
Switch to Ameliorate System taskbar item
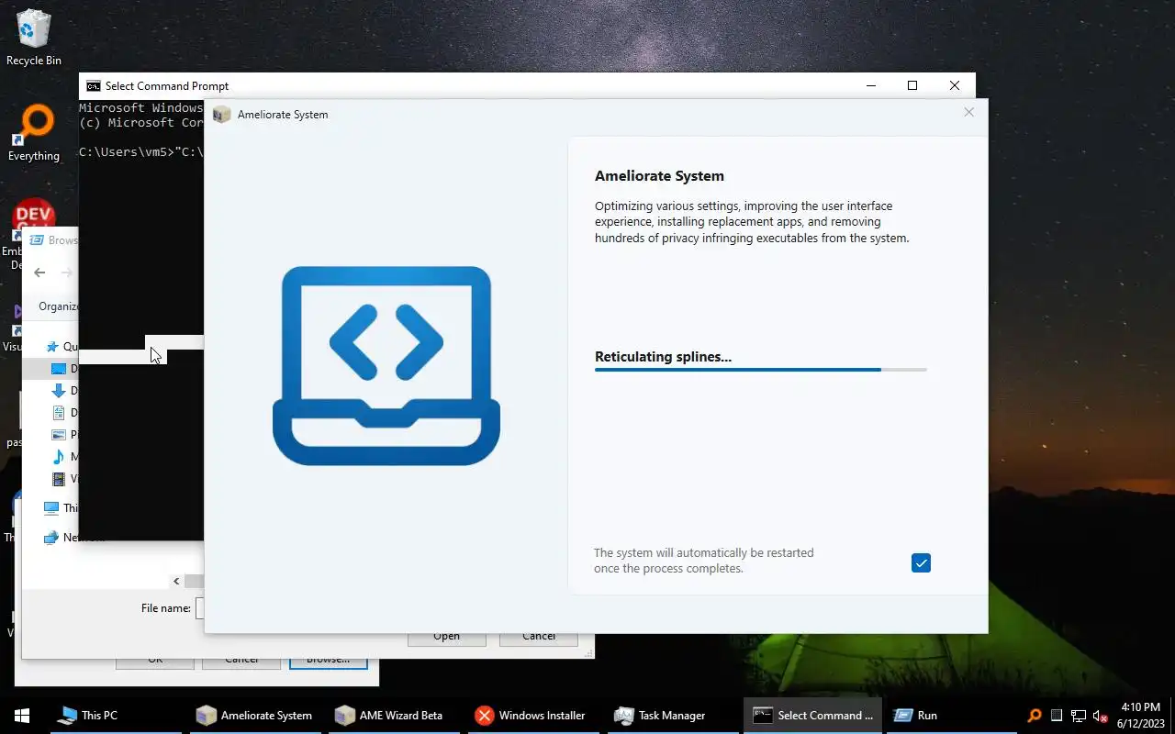[x=254, y=716]
